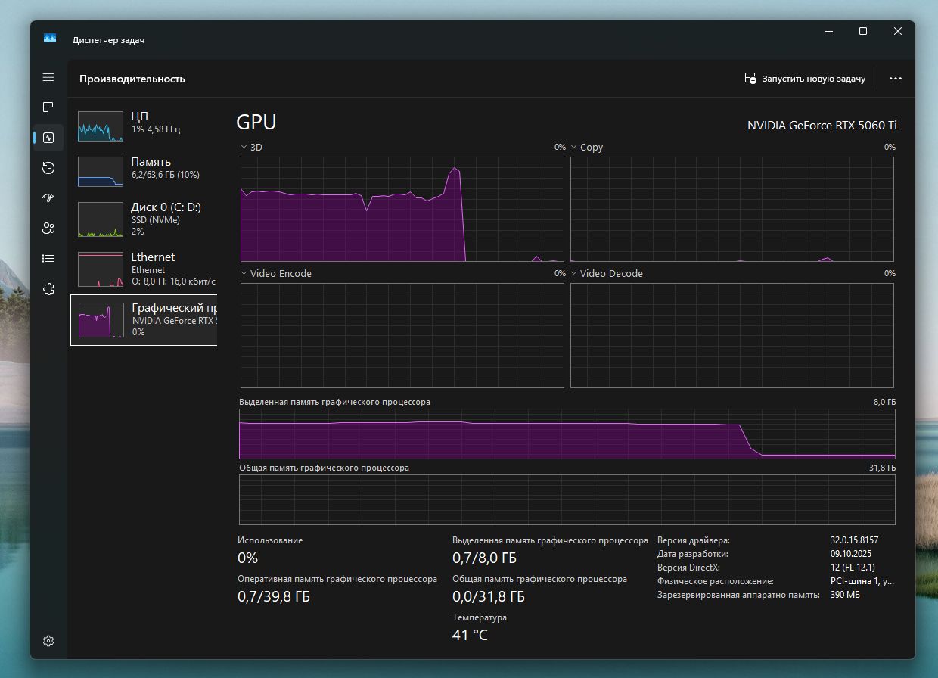938x678 pixels.
Task: Open the Video Encode graph dropdown
Action: tap(244, 273)
